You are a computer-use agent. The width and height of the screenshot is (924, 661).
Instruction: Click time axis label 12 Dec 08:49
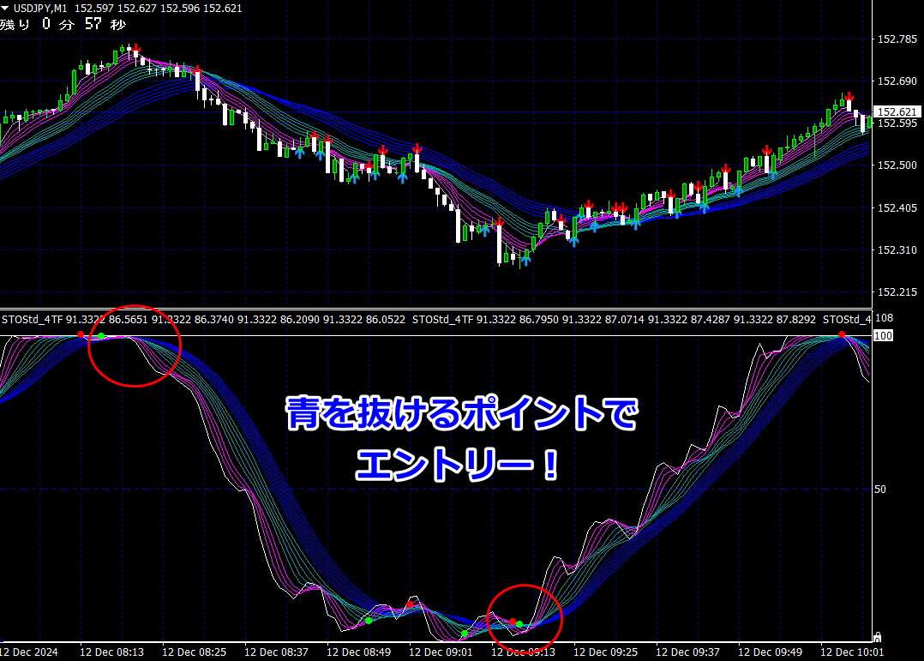[358, 652]
